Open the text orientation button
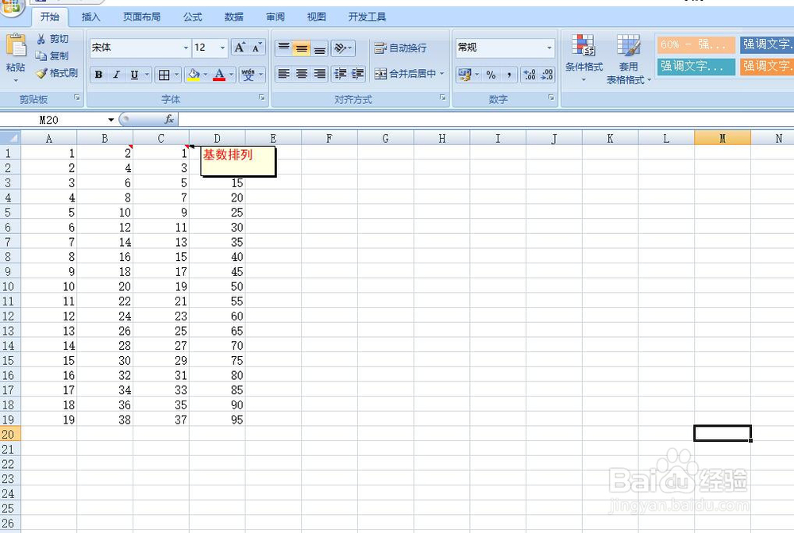 tap(343, 48)
